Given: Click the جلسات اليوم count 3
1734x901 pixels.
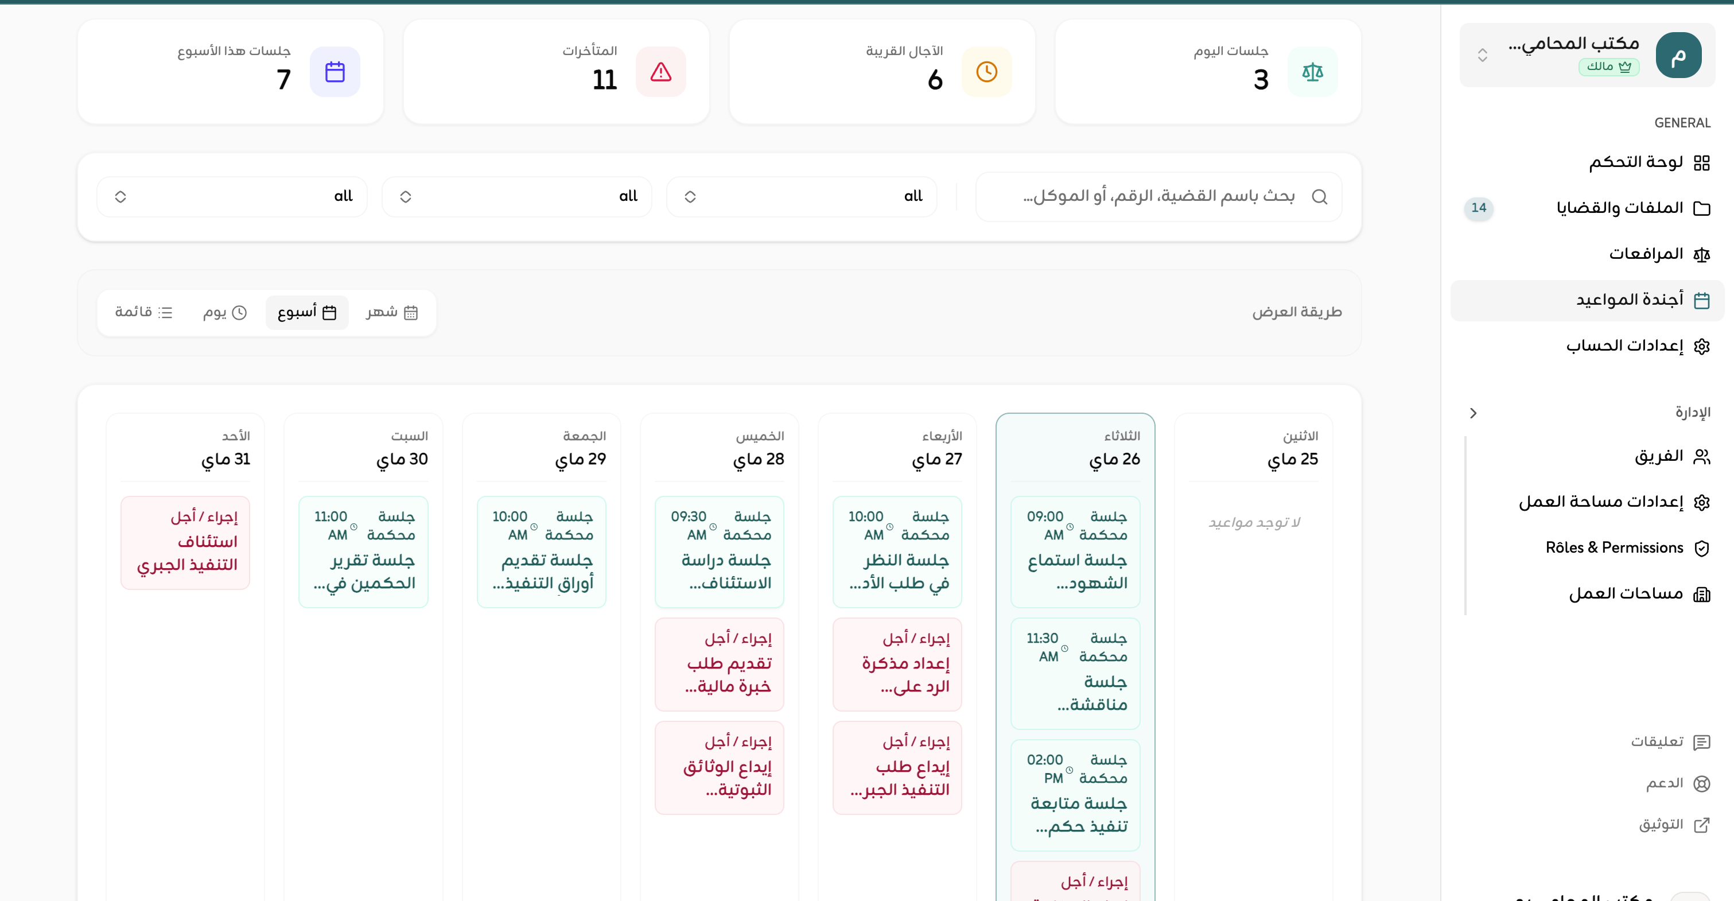Looking at the screenshot, I should pyautogui.click(x=1261, y=80).
